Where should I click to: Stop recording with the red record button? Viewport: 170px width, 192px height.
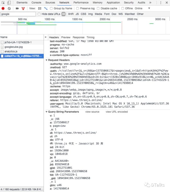click(x=3, y=8)
